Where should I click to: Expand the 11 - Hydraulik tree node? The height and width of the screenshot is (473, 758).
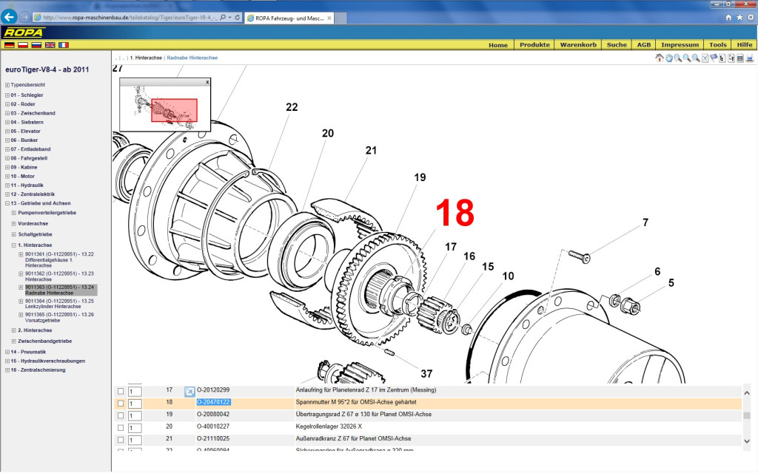tap(7, 186)
